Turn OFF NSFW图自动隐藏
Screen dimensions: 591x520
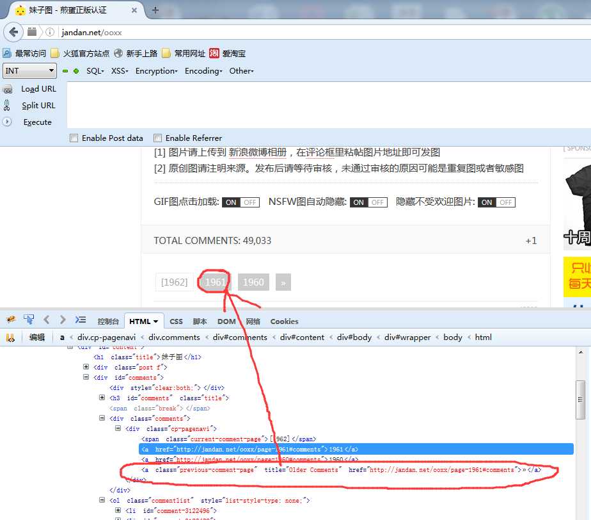[377, 202]
